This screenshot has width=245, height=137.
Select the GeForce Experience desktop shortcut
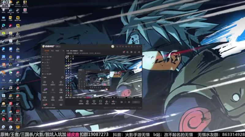coord(18,3)
